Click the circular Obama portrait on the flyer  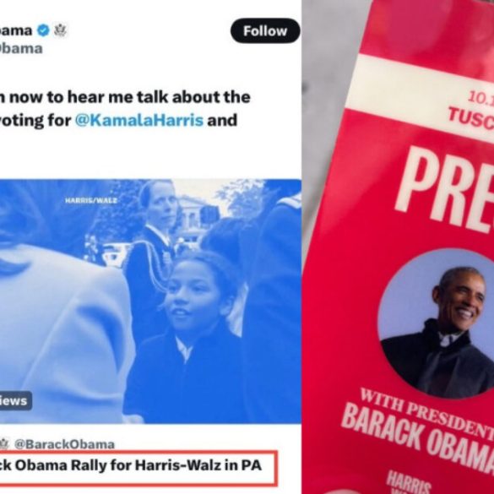438,323
